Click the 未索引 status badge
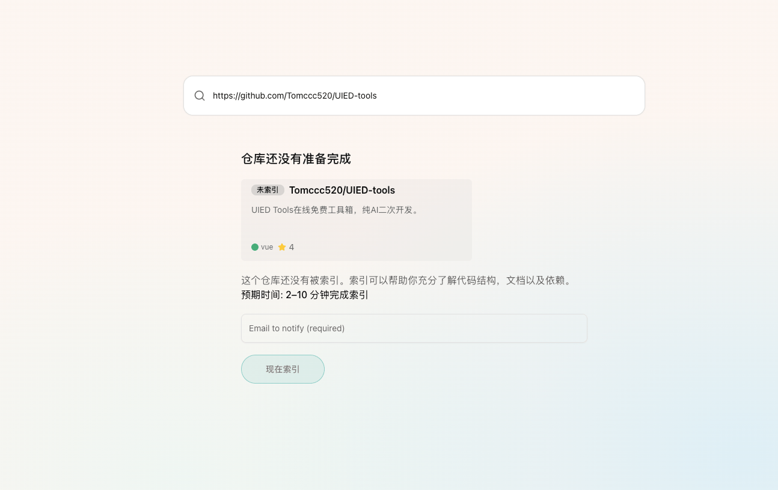 pos(268,190)
